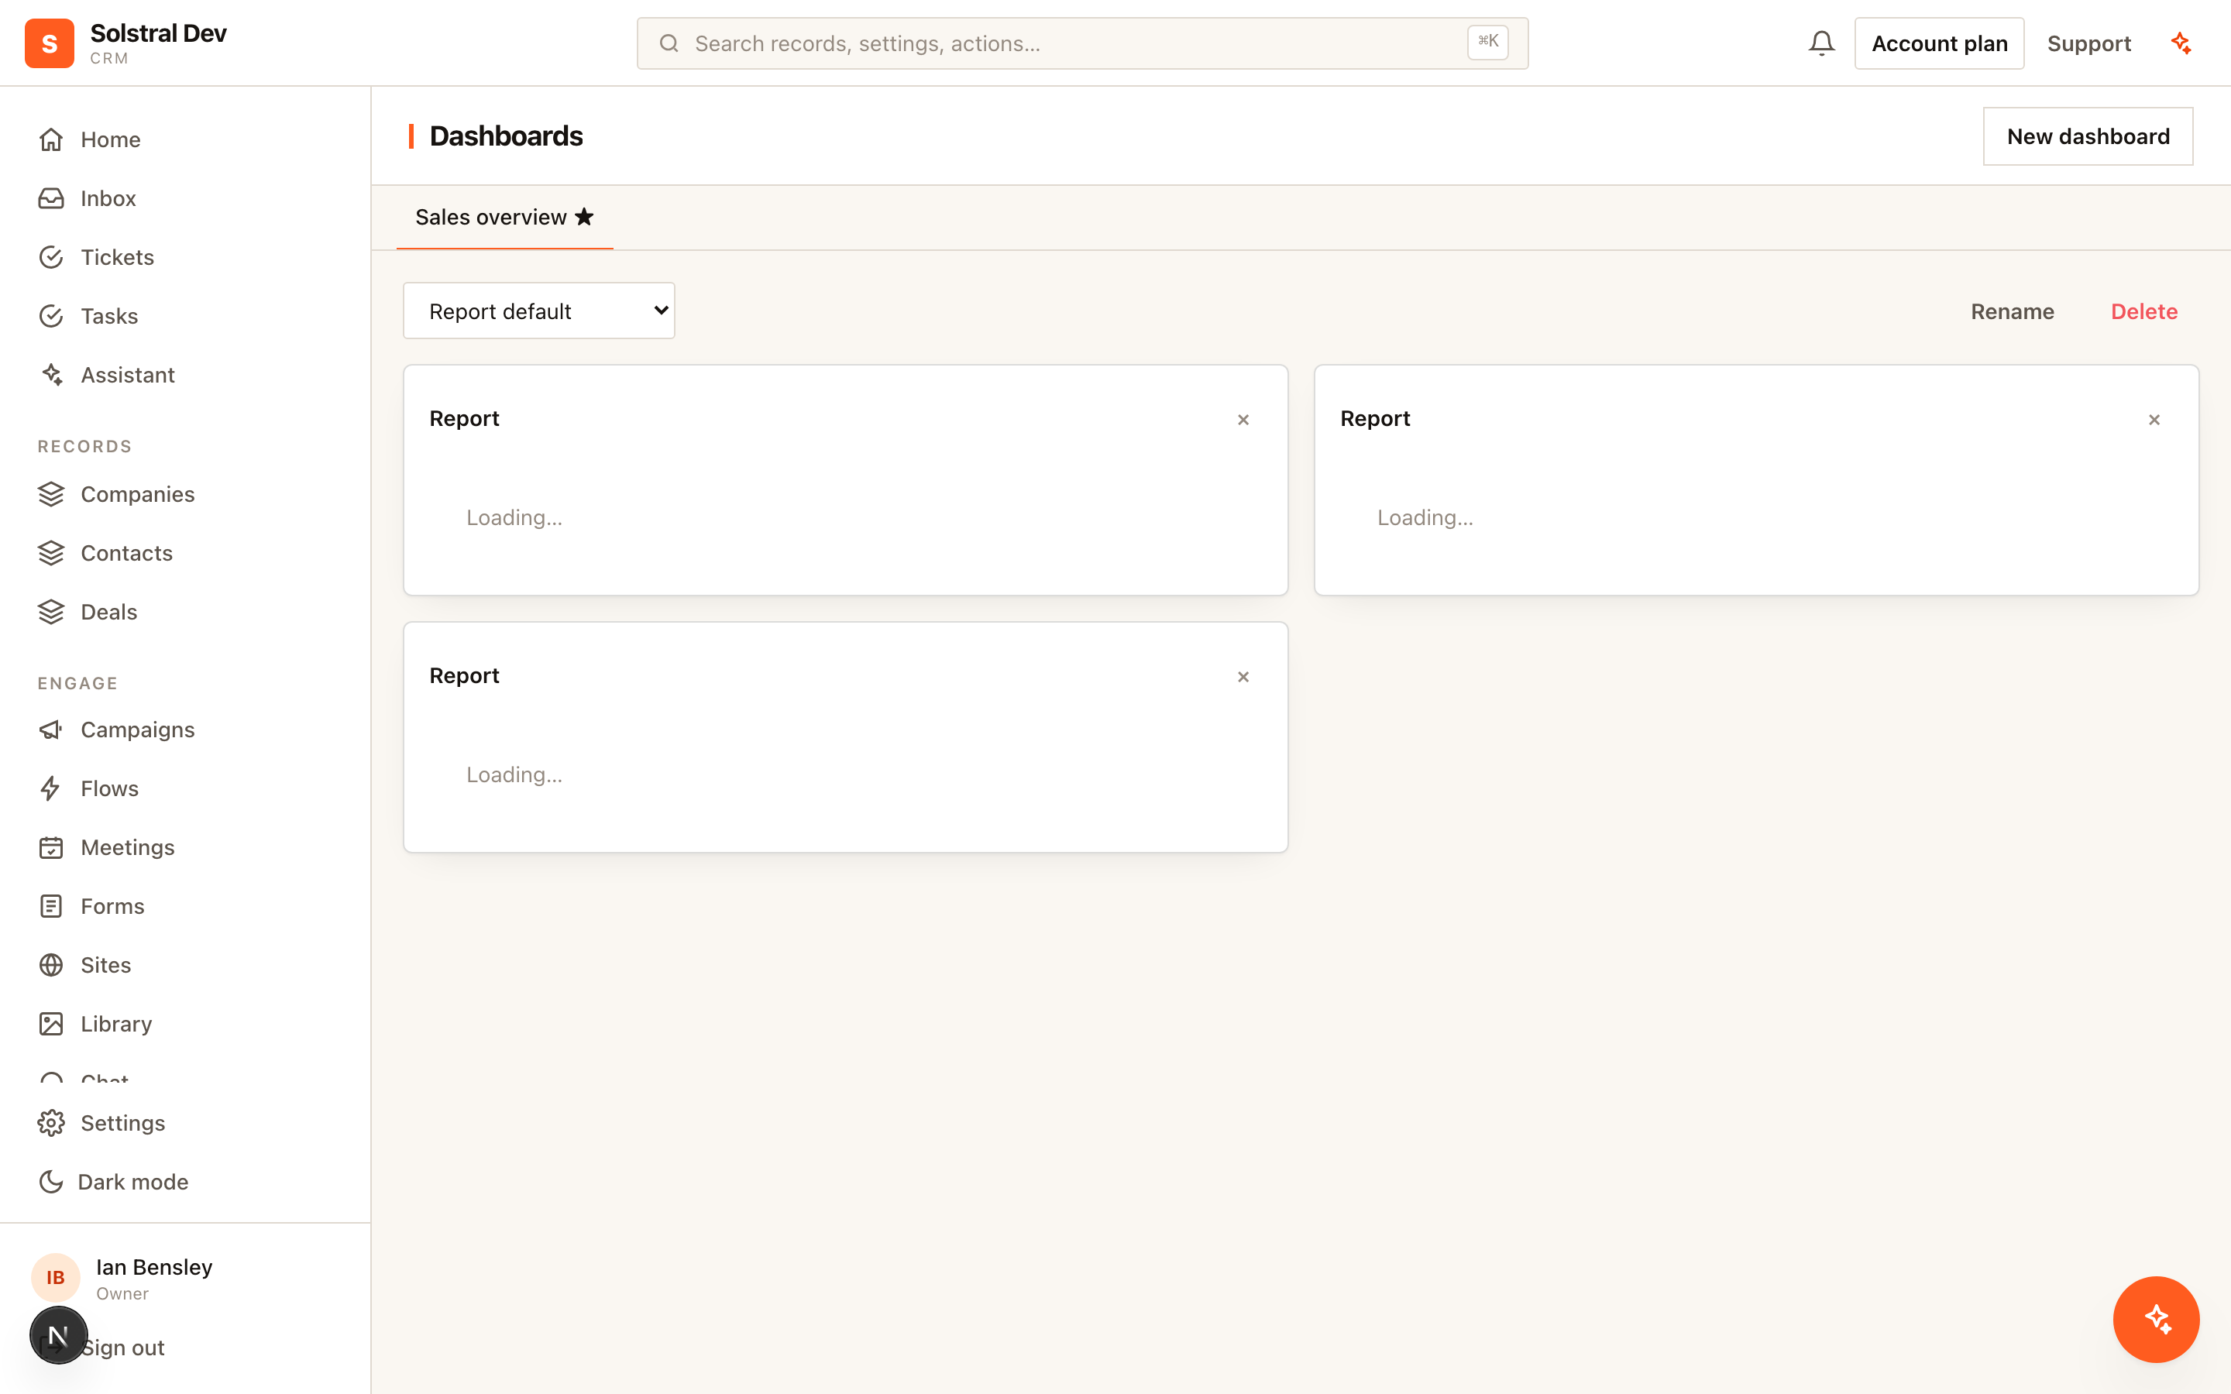The width and height of the screenshot is (2231, 1394).
Task: Select the Sales overview tab
Action: point(504,218)
